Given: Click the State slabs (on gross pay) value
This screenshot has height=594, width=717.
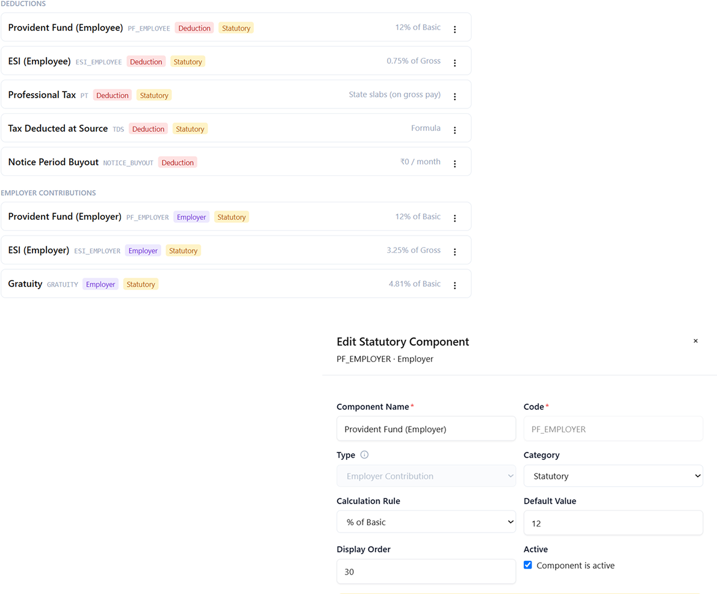Looking at the screenshot, I should coord(395,94).
